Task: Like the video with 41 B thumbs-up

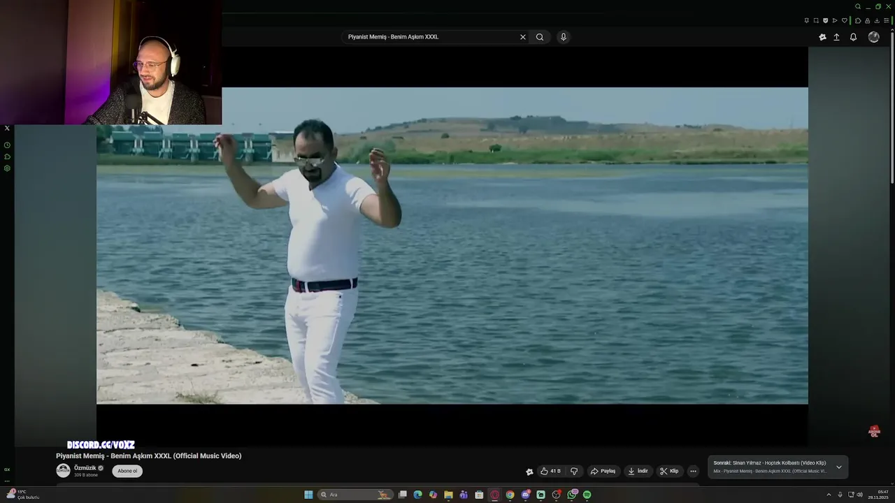Action: click(x=550, y=471)
